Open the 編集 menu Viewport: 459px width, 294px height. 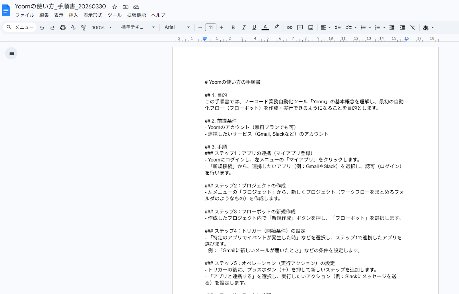pyautogui.click(x=44, y=15)
